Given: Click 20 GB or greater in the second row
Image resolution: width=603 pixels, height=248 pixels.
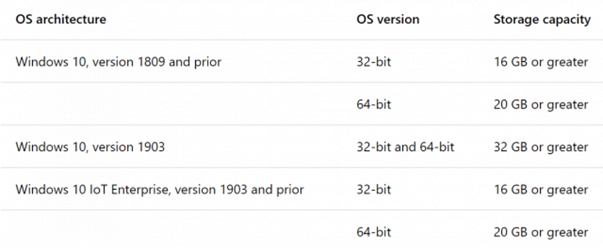Looking at the screenshot, I should point(541,104).
